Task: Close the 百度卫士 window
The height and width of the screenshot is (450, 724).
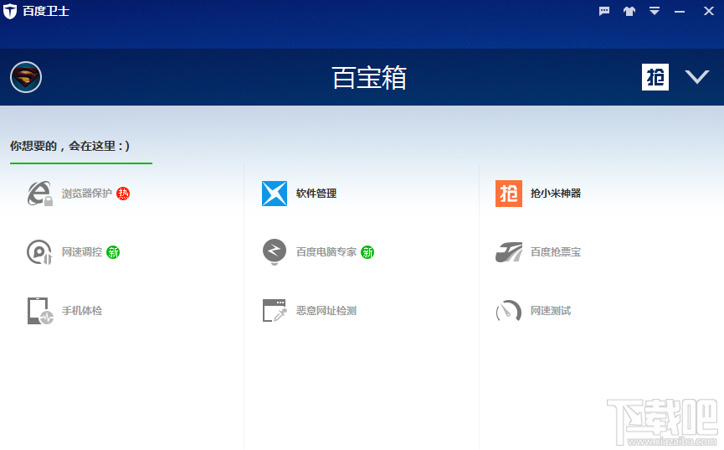Action: 709,11
